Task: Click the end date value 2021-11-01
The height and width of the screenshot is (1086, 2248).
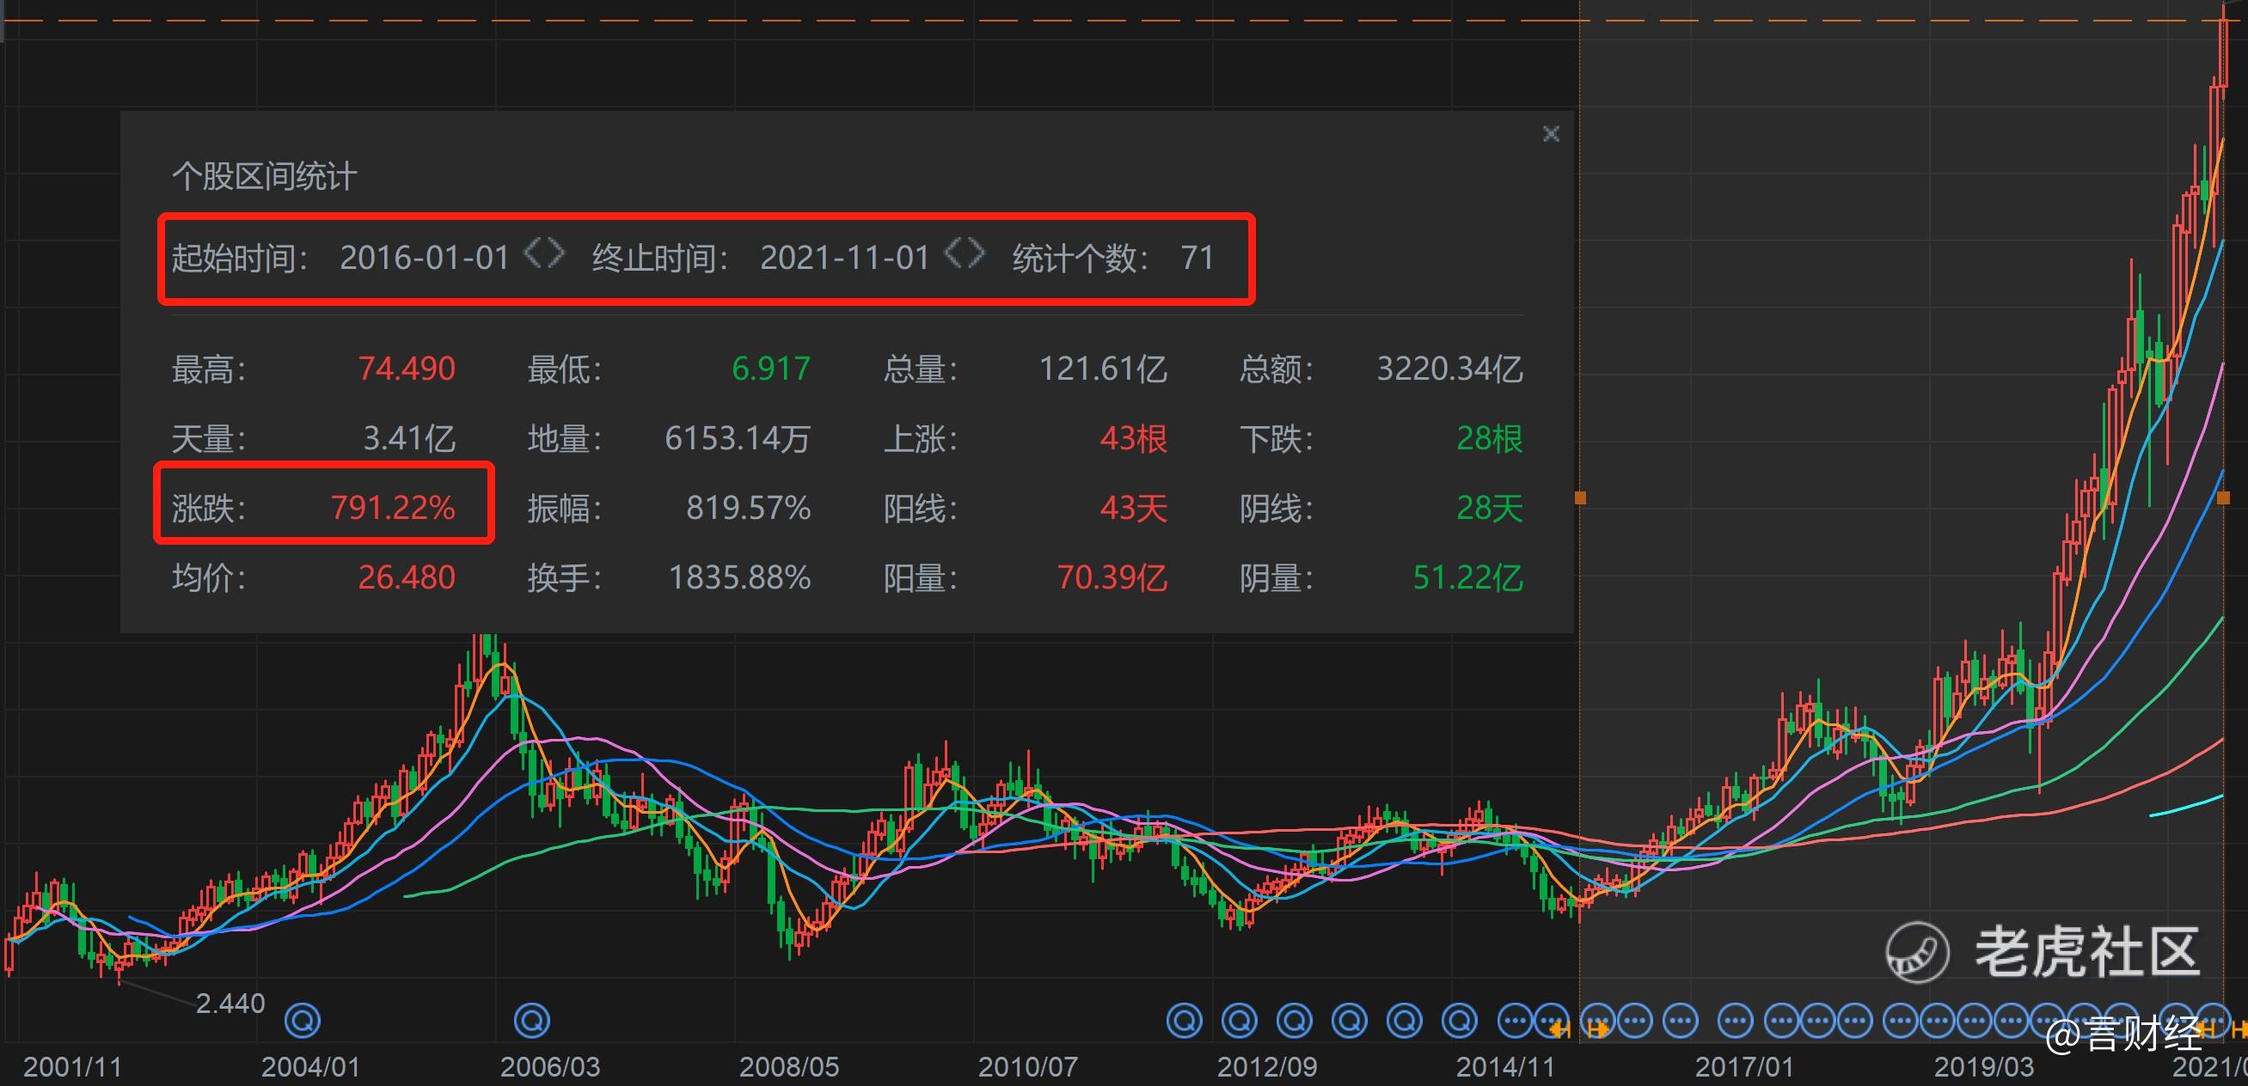Action: [x=845, y=258]
